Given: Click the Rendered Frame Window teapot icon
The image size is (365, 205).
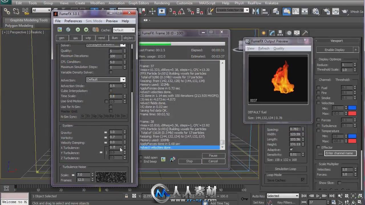Looking at the screenshot, I should 336,11.
